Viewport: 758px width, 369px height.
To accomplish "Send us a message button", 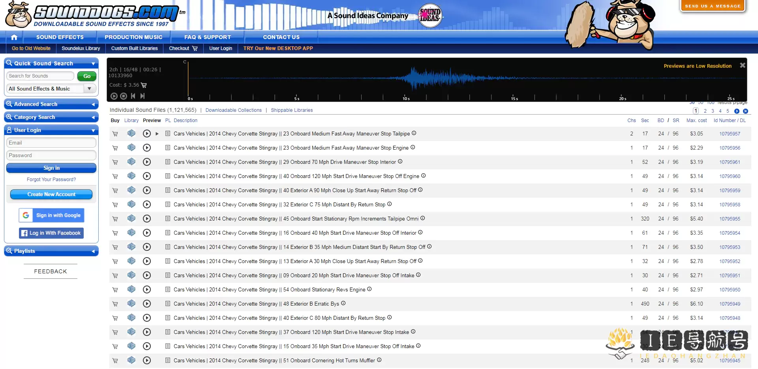I will click(x=713, y=6).
